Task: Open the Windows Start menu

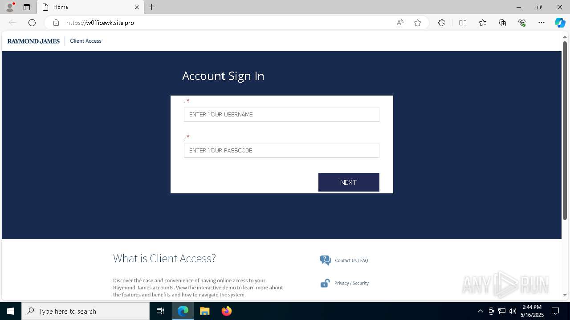Action: [11, 311]
